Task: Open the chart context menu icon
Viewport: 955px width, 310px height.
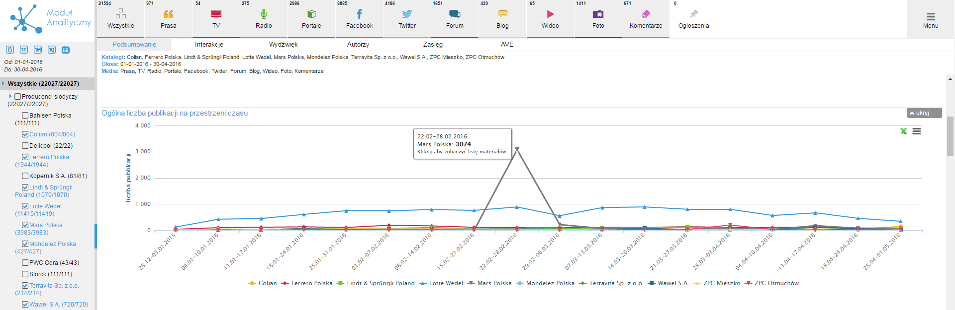Action: point(917,131)
